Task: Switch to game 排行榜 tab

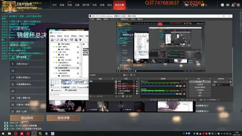Action: (x=86, y=5)
